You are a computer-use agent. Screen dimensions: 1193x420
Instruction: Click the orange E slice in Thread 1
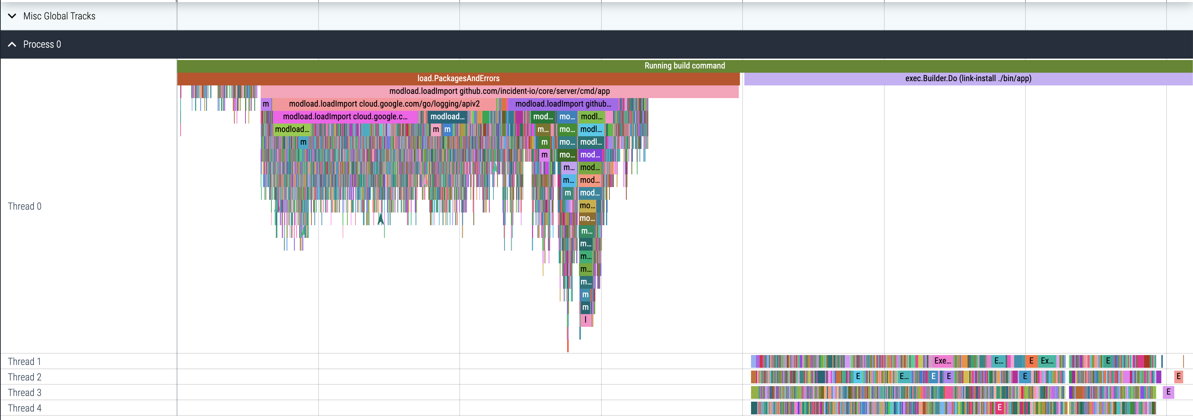pos(1031,361)
